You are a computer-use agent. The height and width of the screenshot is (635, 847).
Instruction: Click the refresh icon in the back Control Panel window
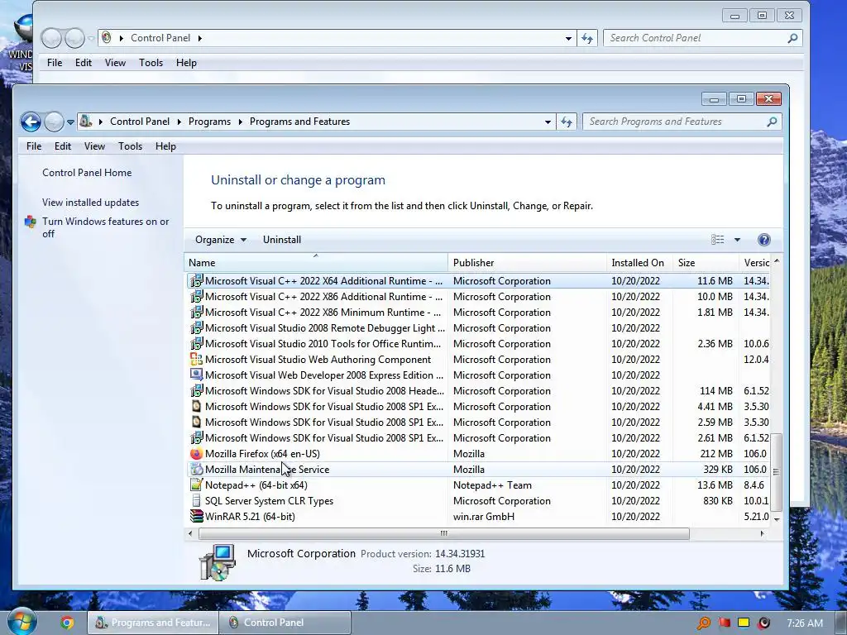coord(587,38)
